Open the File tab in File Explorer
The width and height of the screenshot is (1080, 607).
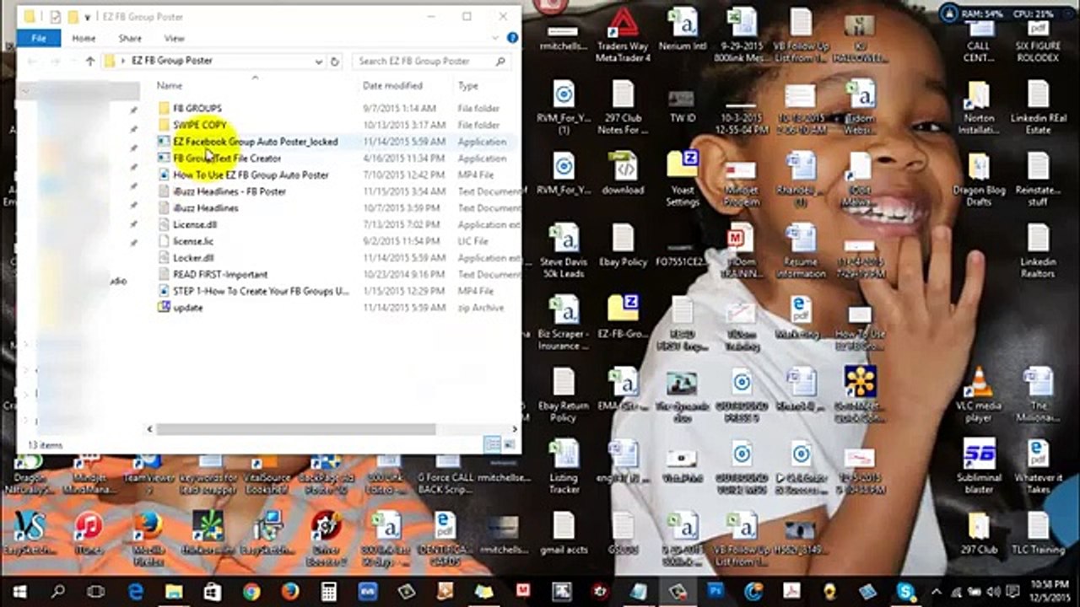point(39,38)
